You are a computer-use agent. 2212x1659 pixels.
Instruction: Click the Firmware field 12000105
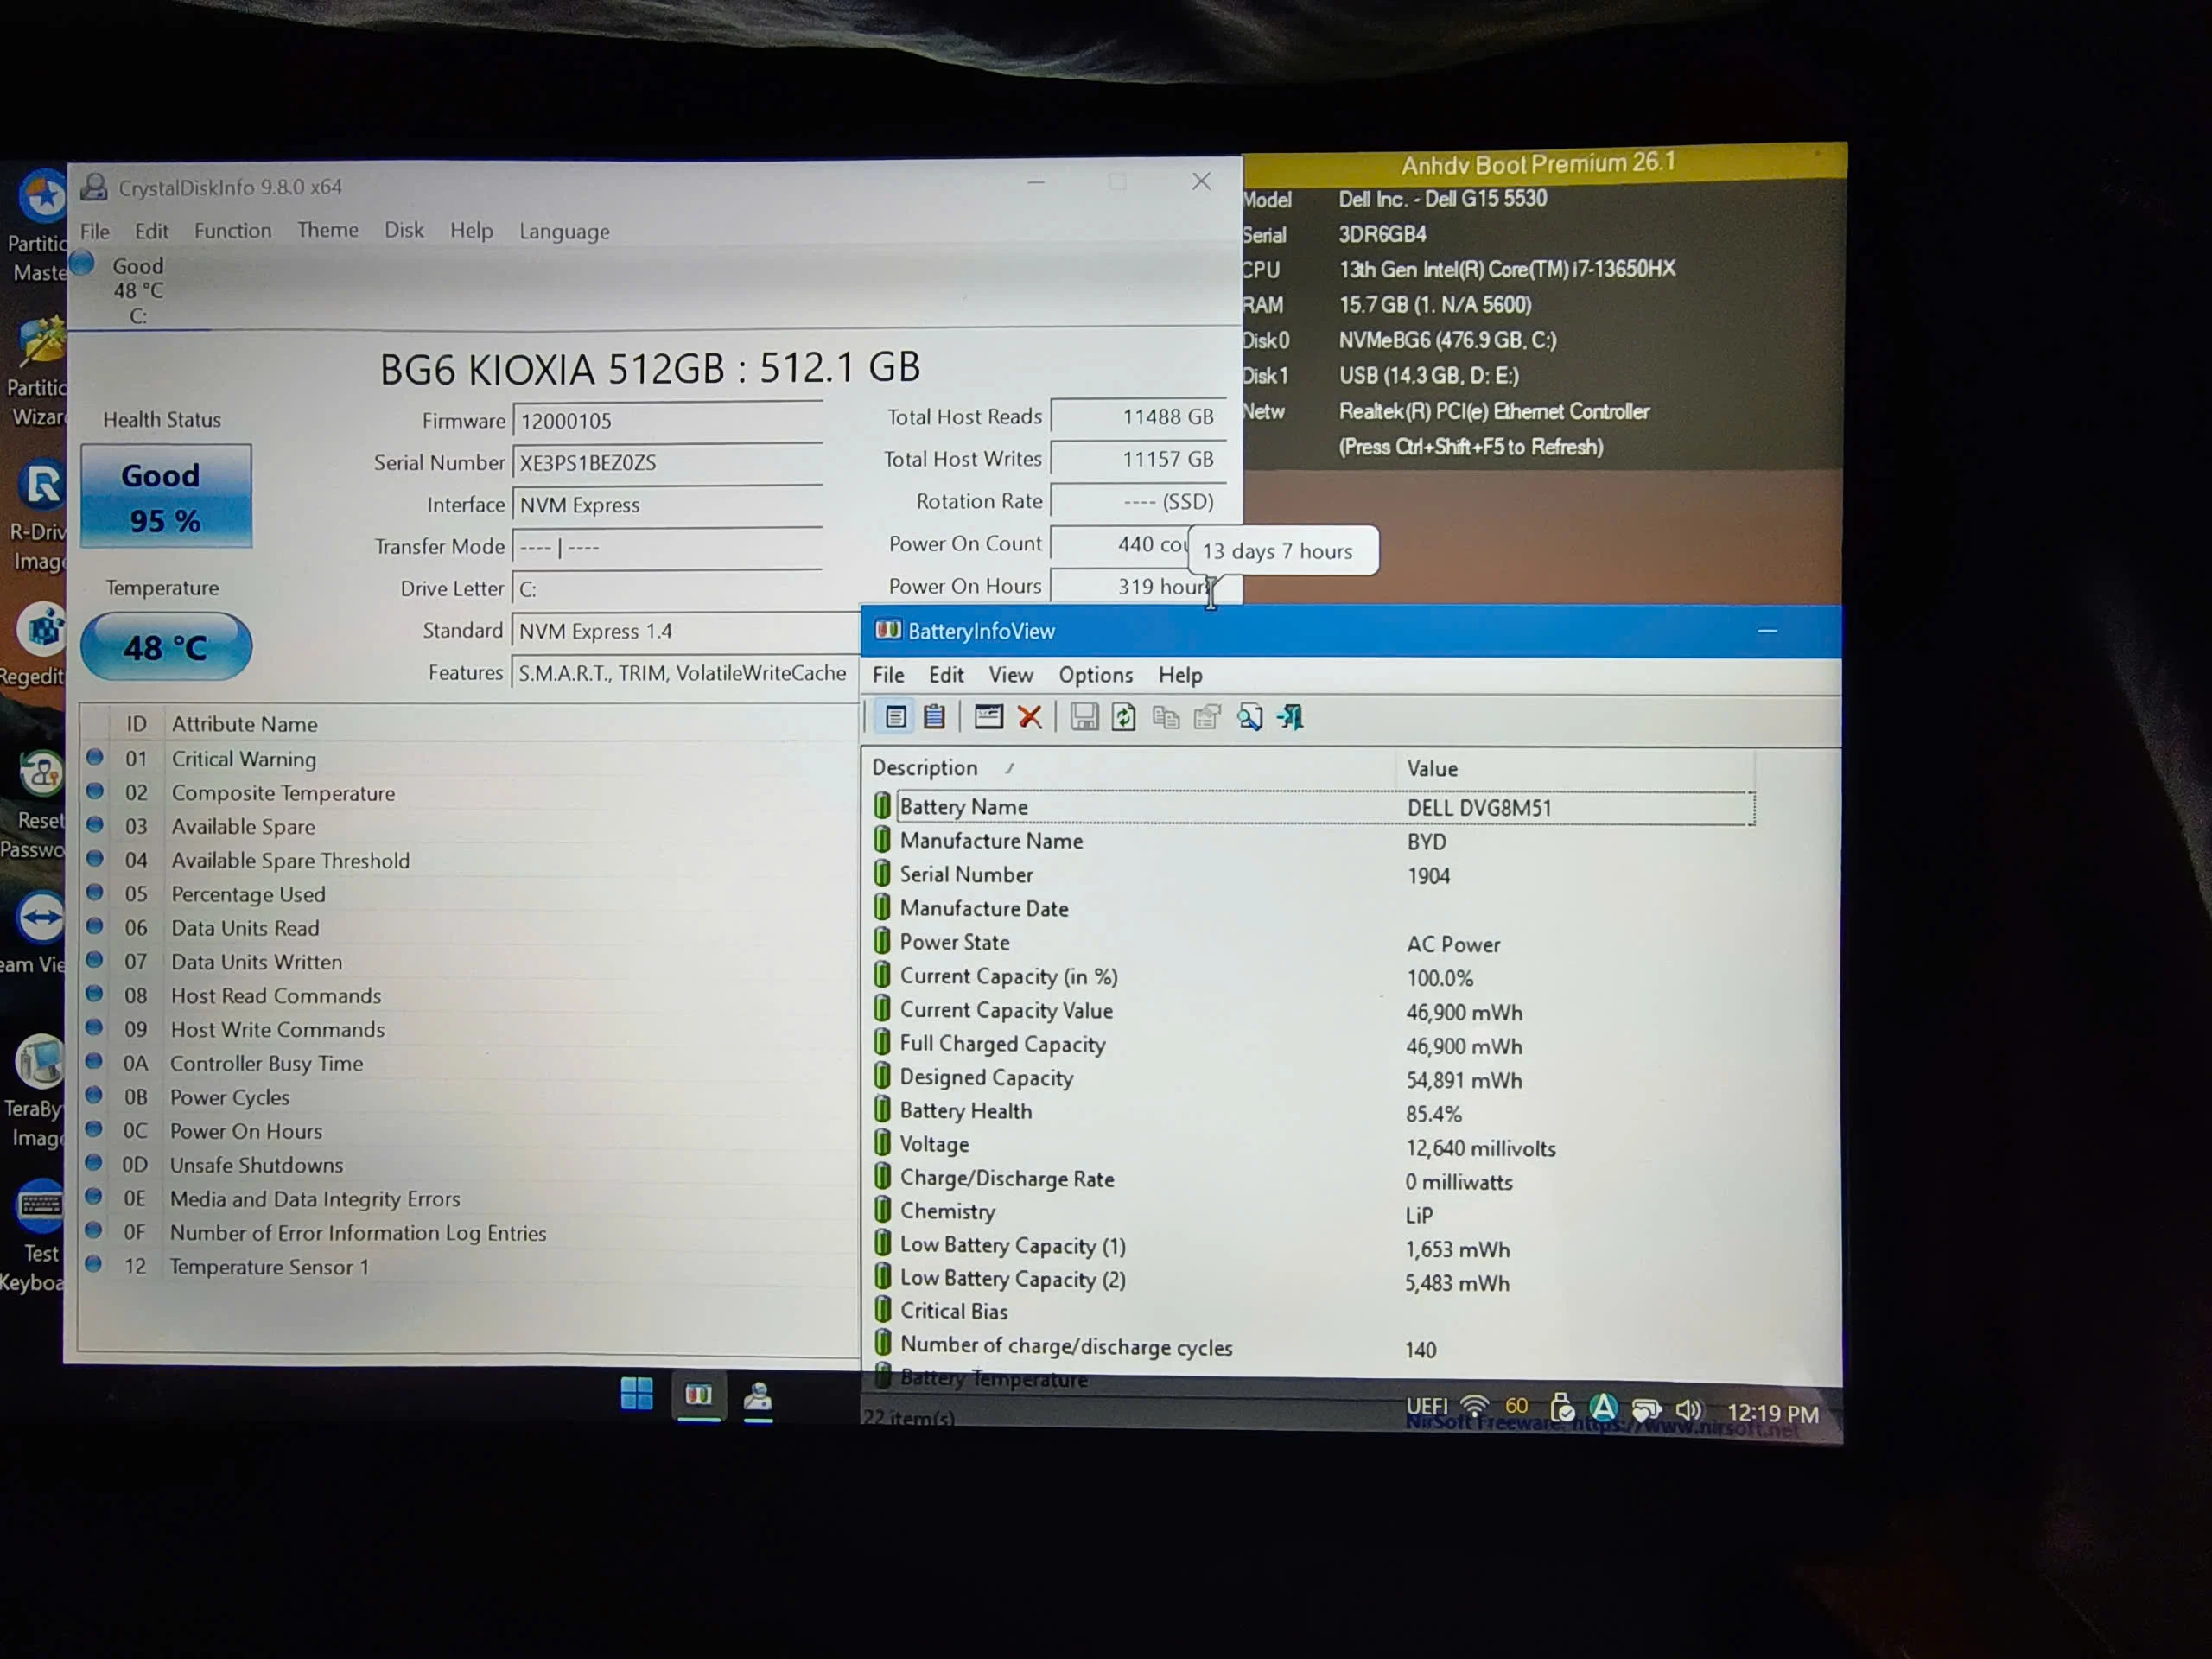(668, 421)
